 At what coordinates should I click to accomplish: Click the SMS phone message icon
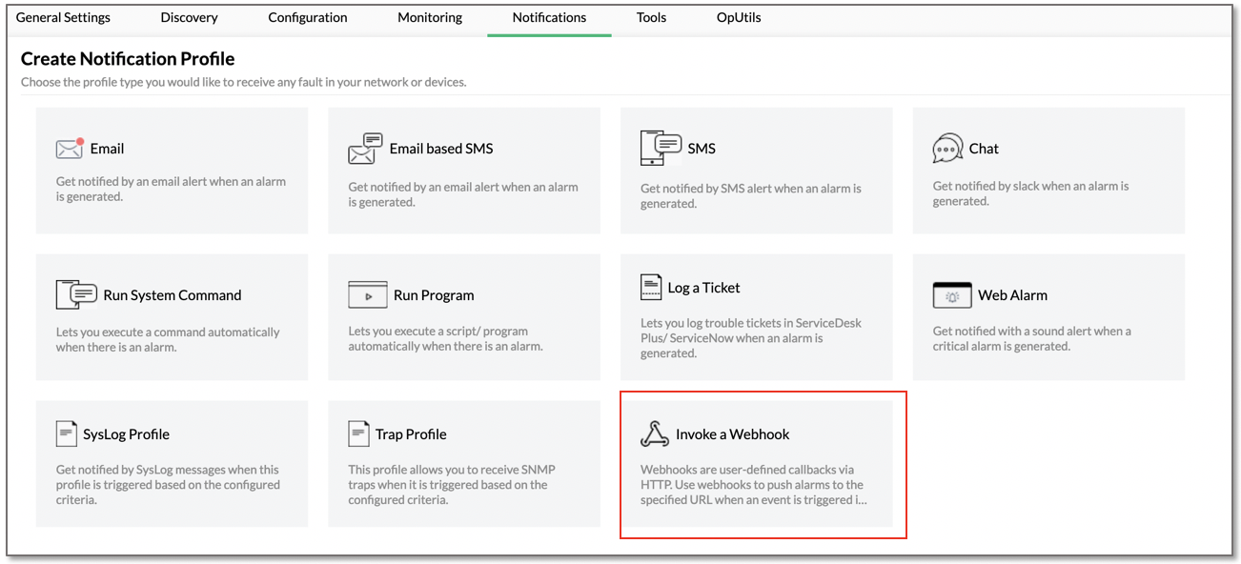(661, 148)
